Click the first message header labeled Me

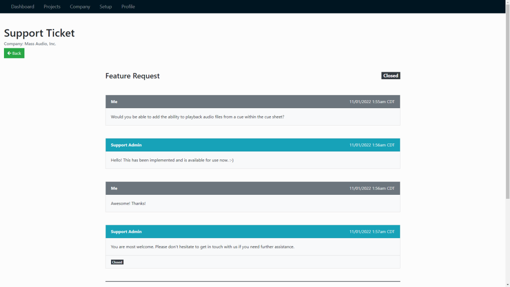point(114,101)
